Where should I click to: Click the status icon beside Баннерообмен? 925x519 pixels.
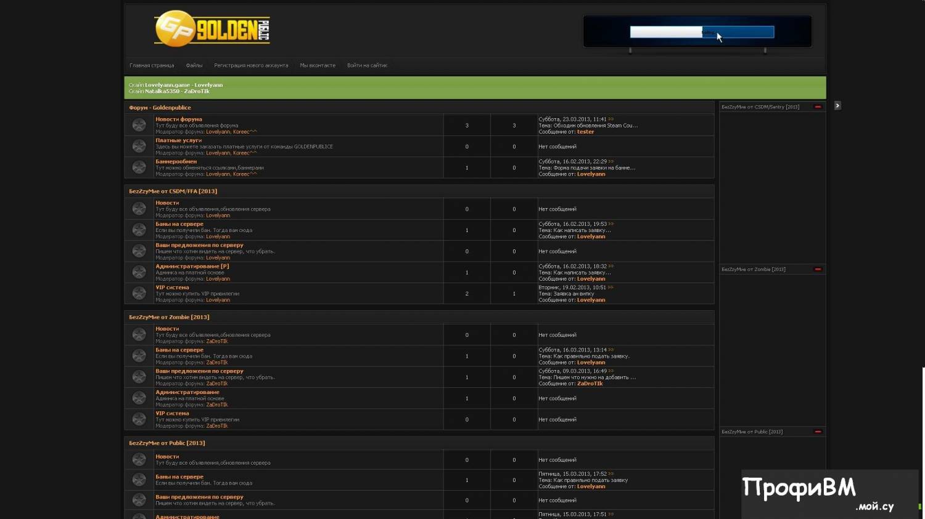coord(139,167)
